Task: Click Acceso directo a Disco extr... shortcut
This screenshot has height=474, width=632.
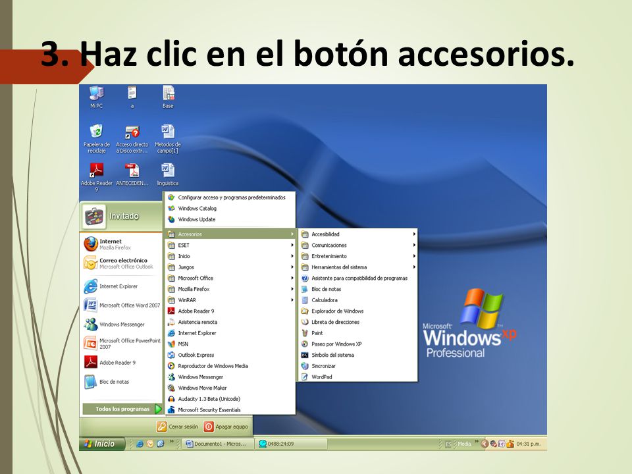Action: (x=132, y=139)
